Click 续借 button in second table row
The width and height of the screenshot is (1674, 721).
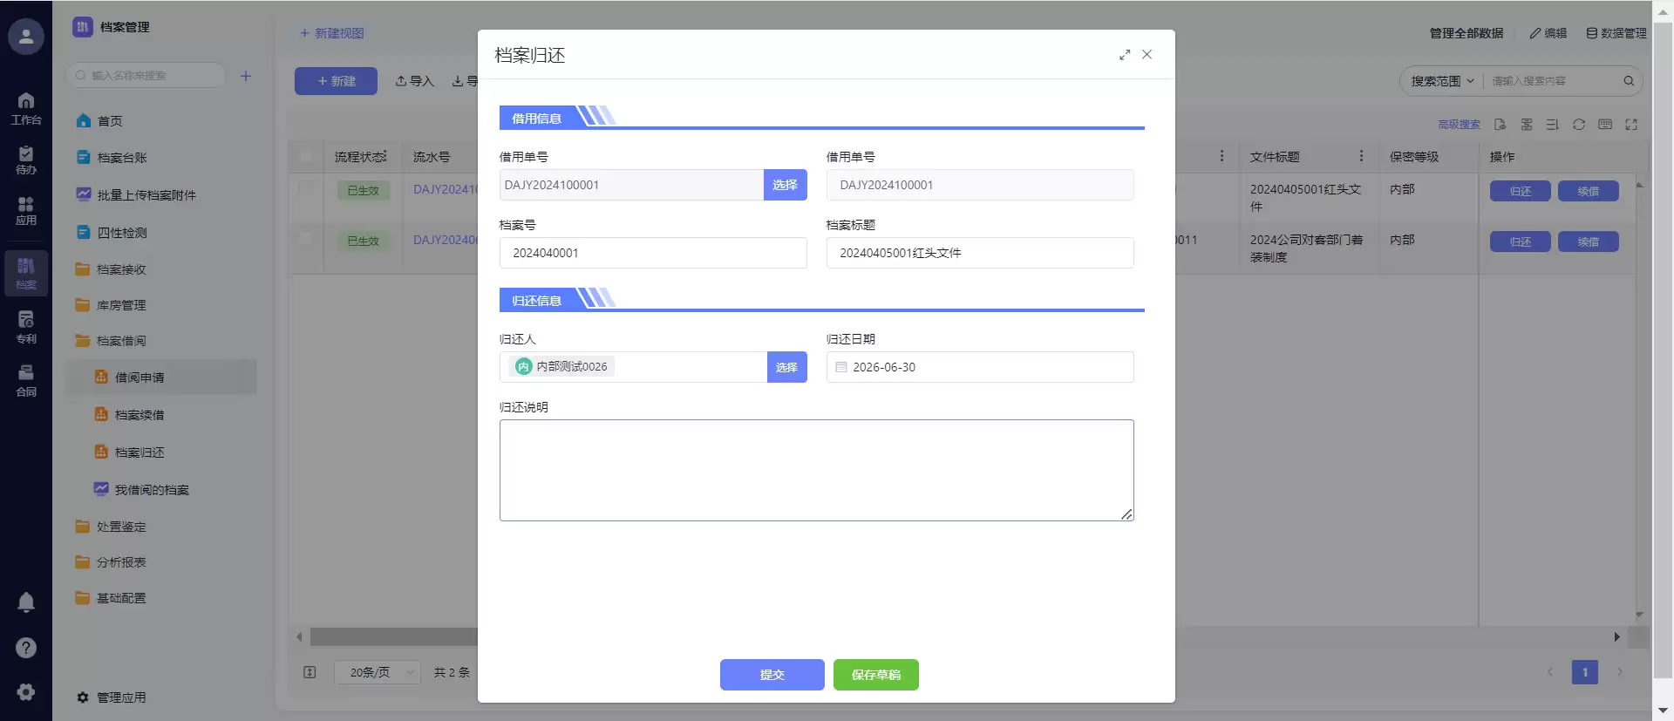tap(1589, 242)
